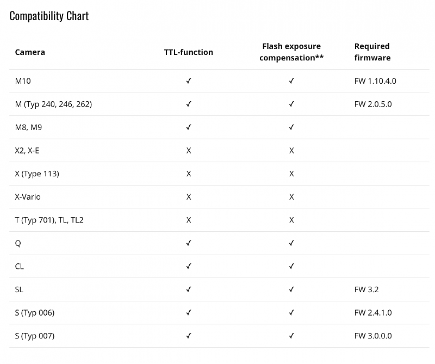Click the TTL-function checkmark for M10
435x364 pixels.
tap(189, 81)
